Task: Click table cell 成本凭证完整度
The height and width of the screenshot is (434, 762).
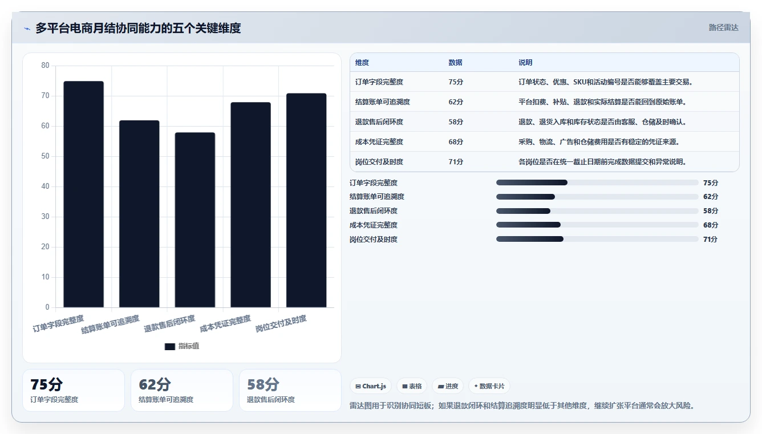Action: pyautogui.click(x=379, y=142)
